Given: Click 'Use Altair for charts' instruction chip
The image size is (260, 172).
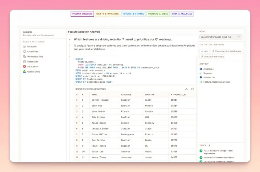Looking at the screenshot, I should (212, 57).
